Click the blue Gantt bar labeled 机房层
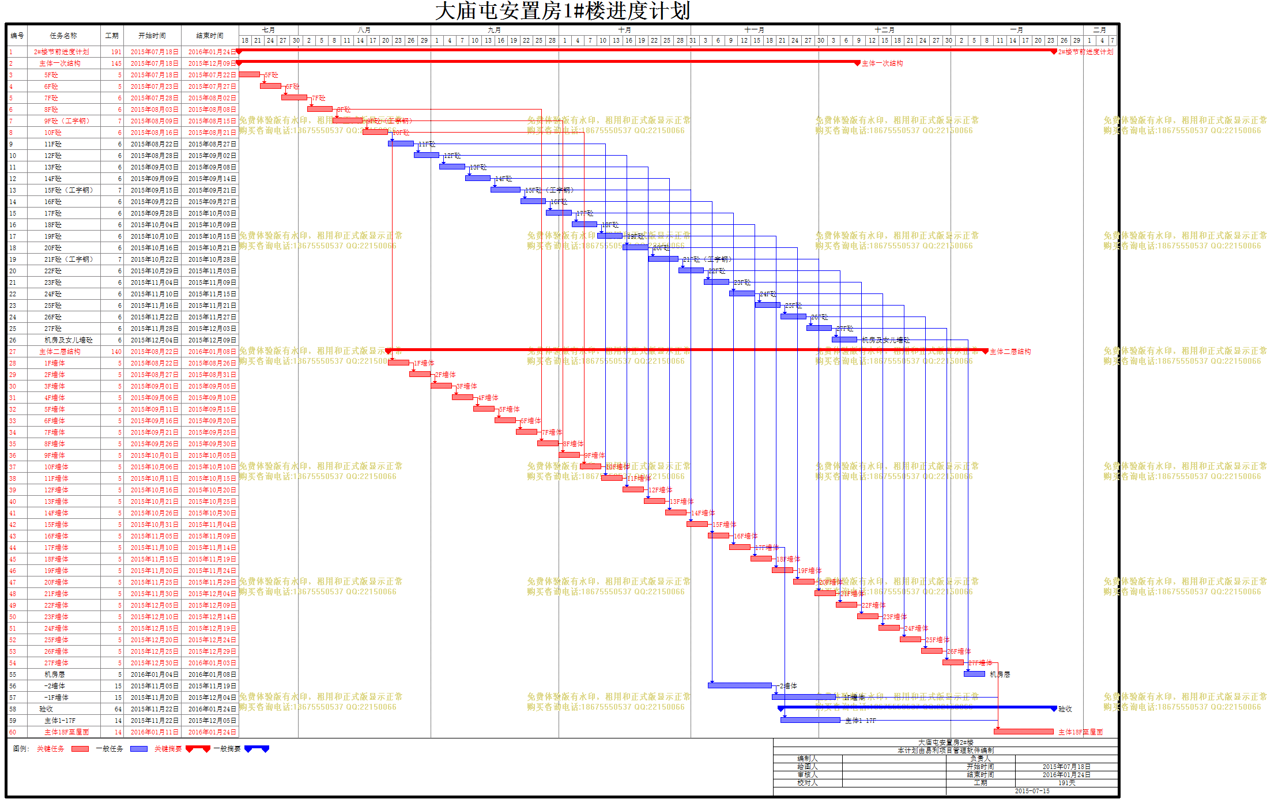 point(974,674)
